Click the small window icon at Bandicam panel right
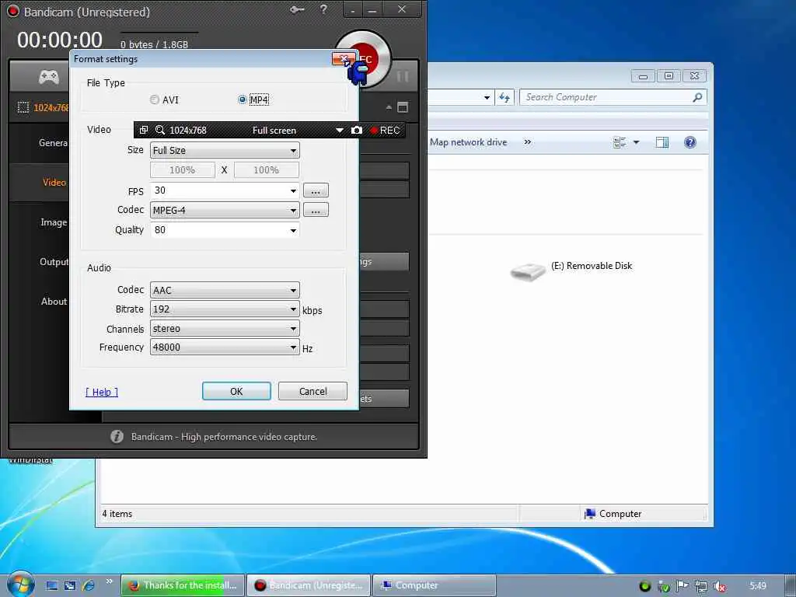The width and height of the screenshot is (796, 597). tap(403, 107)
